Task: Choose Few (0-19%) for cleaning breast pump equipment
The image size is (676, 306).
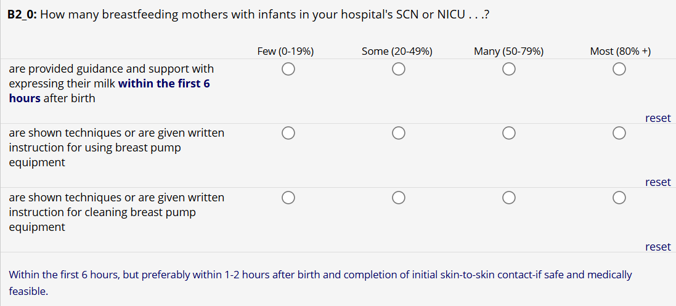Action: click(287, 198)
